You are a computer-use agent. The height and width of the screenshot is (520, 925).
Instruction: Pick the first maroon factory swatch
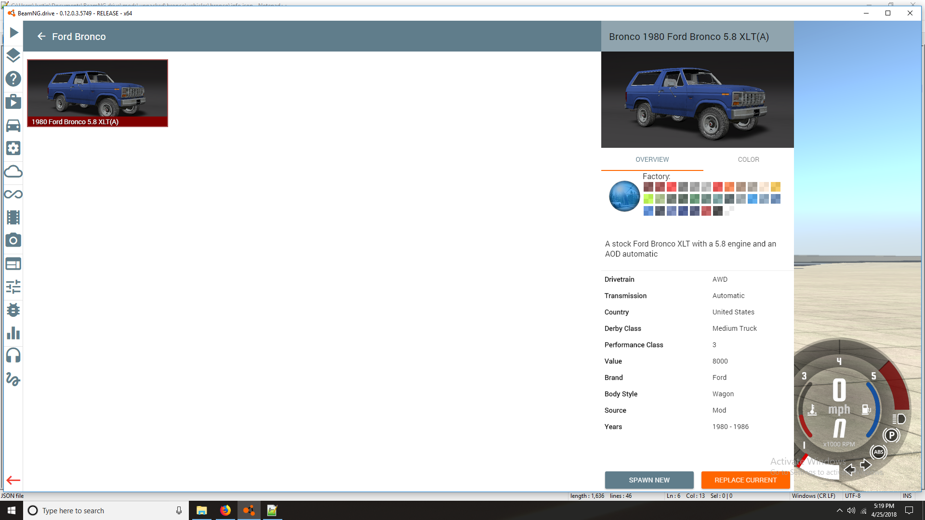click(648, 187)
